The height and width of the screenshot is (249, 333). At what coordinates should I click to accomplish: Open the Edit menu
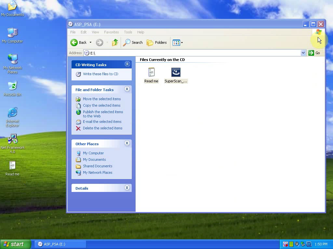[84, 32]
